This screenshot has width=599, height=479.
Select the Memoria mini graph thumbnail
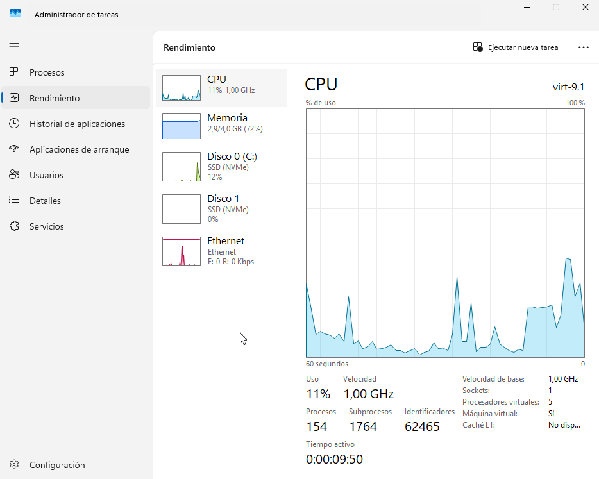pos(181,126)
